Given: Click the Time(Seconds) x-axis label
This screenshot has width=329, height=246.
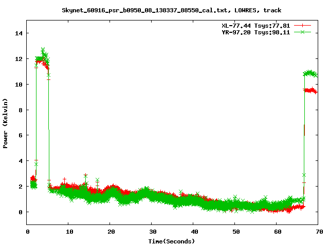Looking at the screenshot, I should click(x=172, y=241).
